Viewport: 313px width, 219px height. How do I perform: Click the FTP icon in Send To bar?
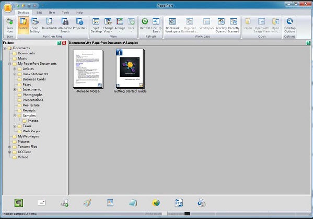pyautogui.click(x=179, y=203)
